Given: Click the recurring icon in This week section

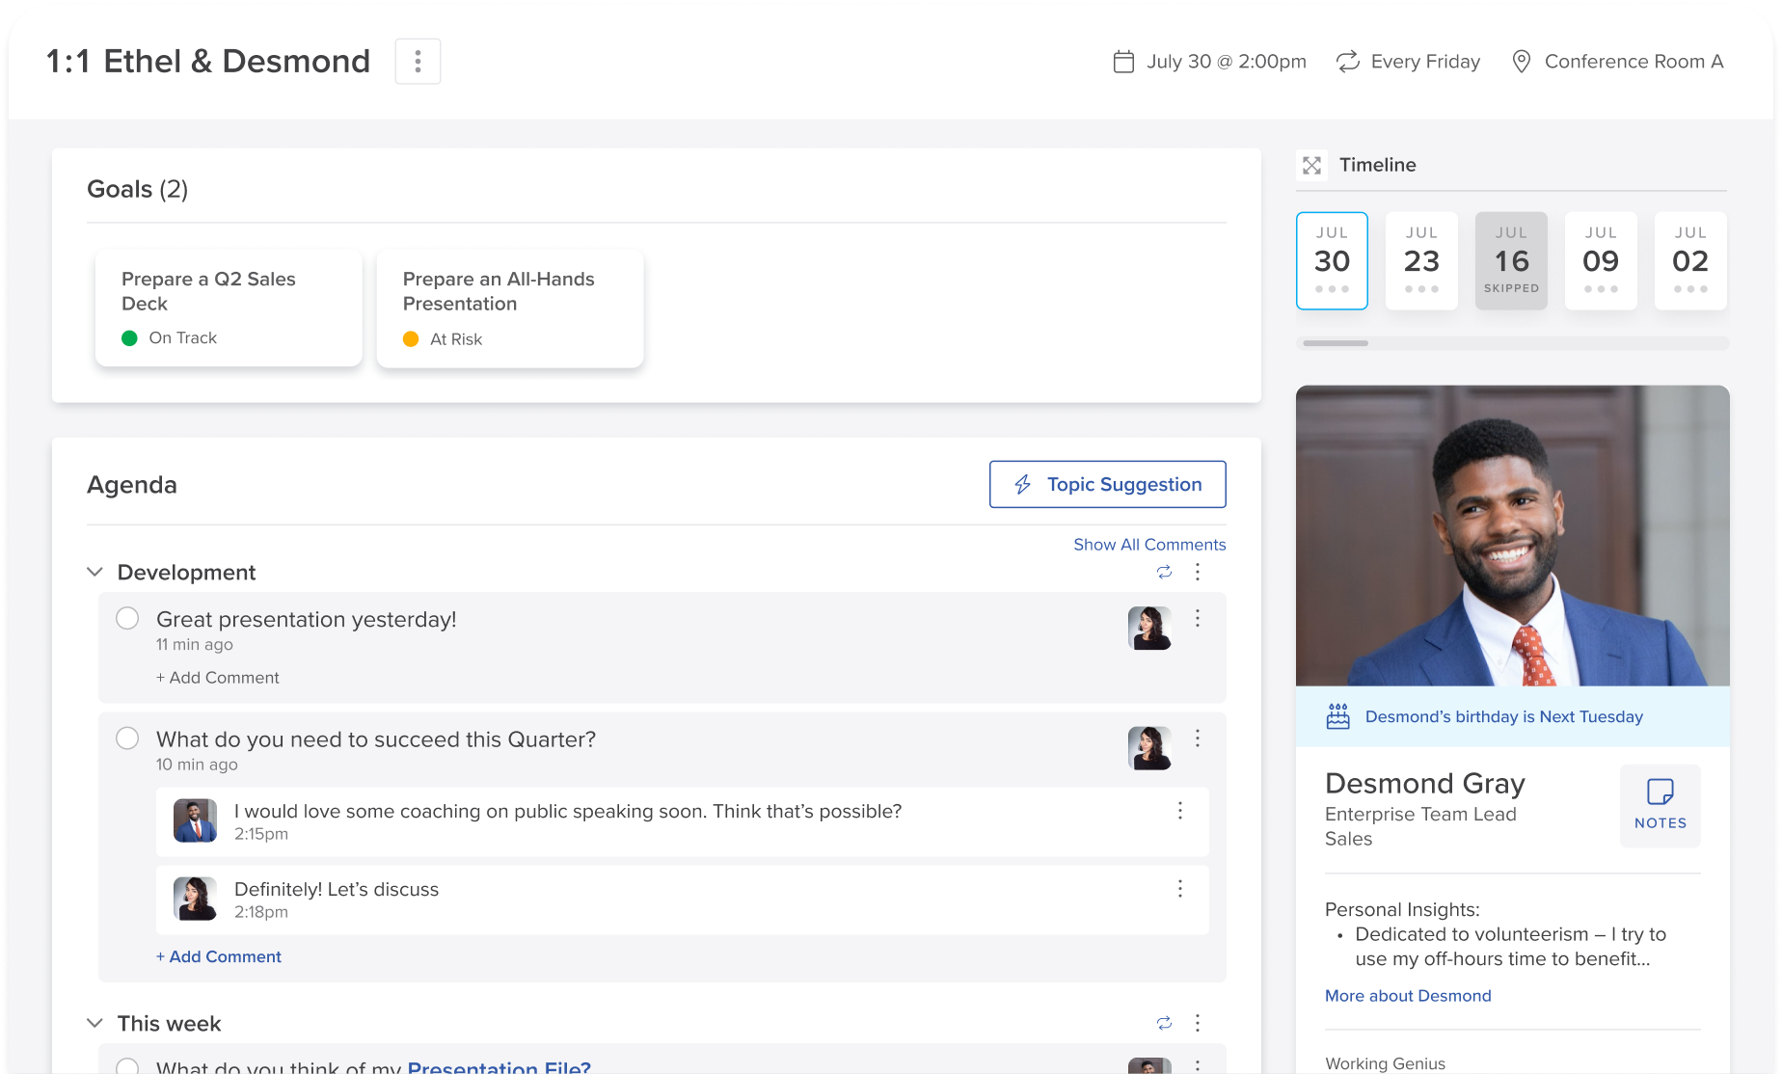Looking at the screenshot, I should [x=1164, y=1023].
